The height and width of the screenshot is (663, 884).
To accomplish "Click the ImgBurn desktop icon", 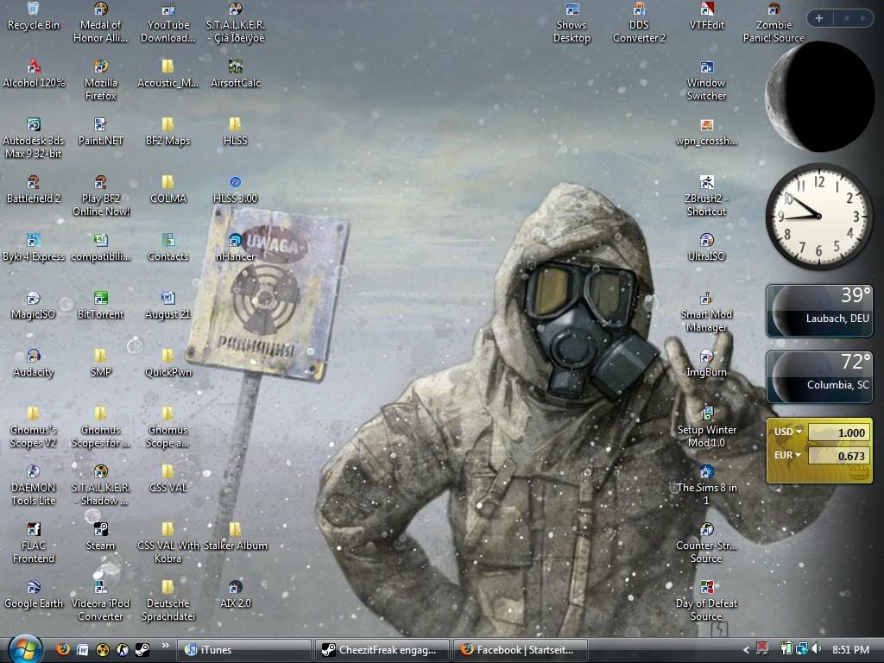I will (706, 363).
